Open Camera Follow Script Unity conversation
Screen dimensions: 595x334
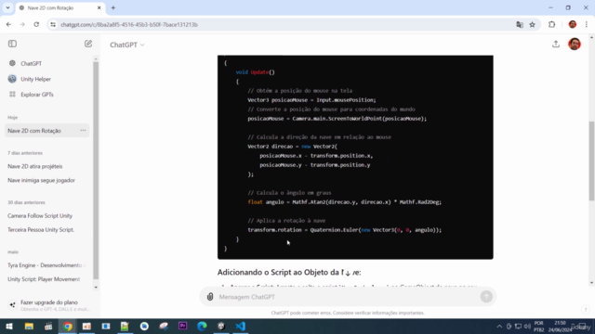[40, 216]
